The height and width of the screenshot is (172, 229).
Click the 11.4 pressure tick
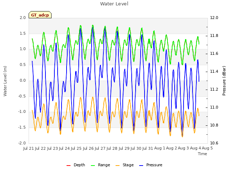click(x=214, y=72)
